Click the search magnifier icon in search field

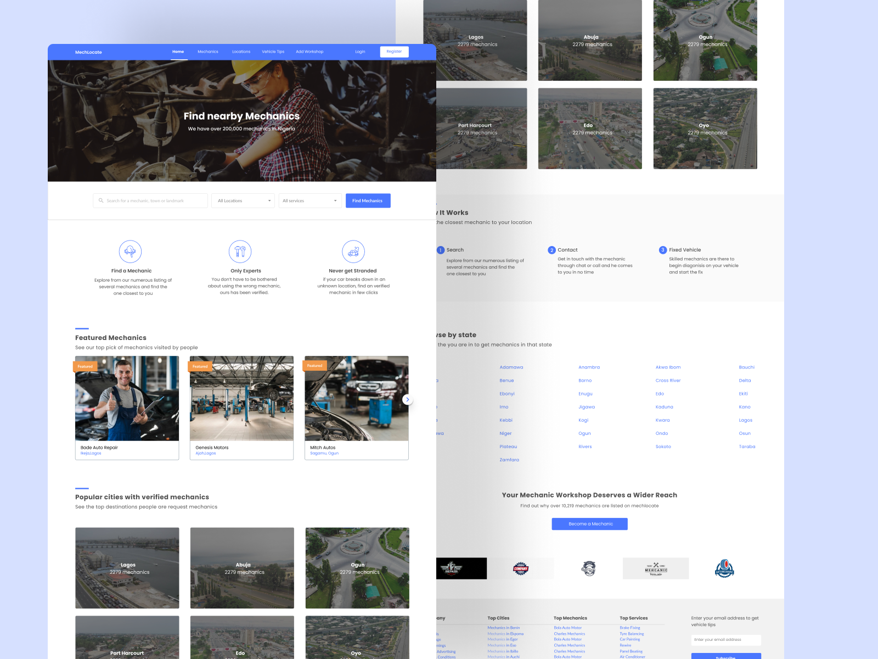click(101, 200)
